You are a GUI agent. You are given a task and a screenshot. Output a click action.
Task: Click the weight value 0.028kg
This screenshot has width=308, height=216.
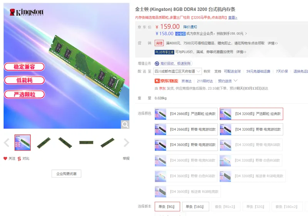[x=161, y=98]
